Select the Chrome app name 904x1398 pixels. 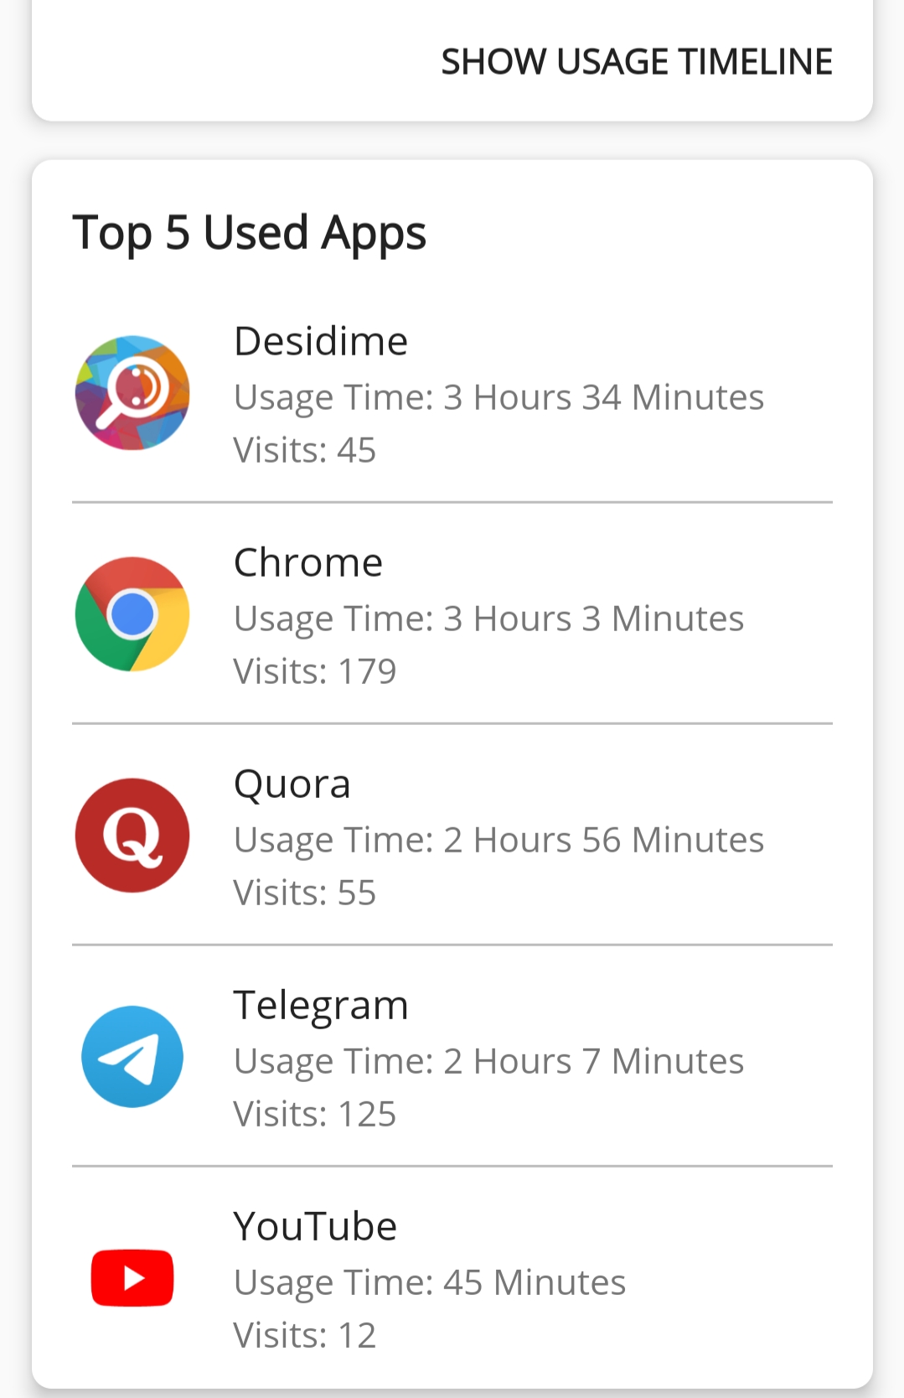click(x=308, y=562)
